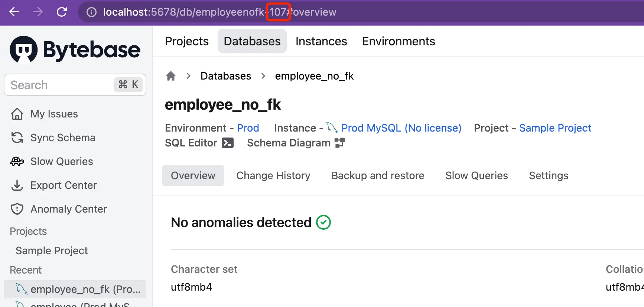Open SQL Editor terminal icon
The image size is (644, 307).
[228, 143]
